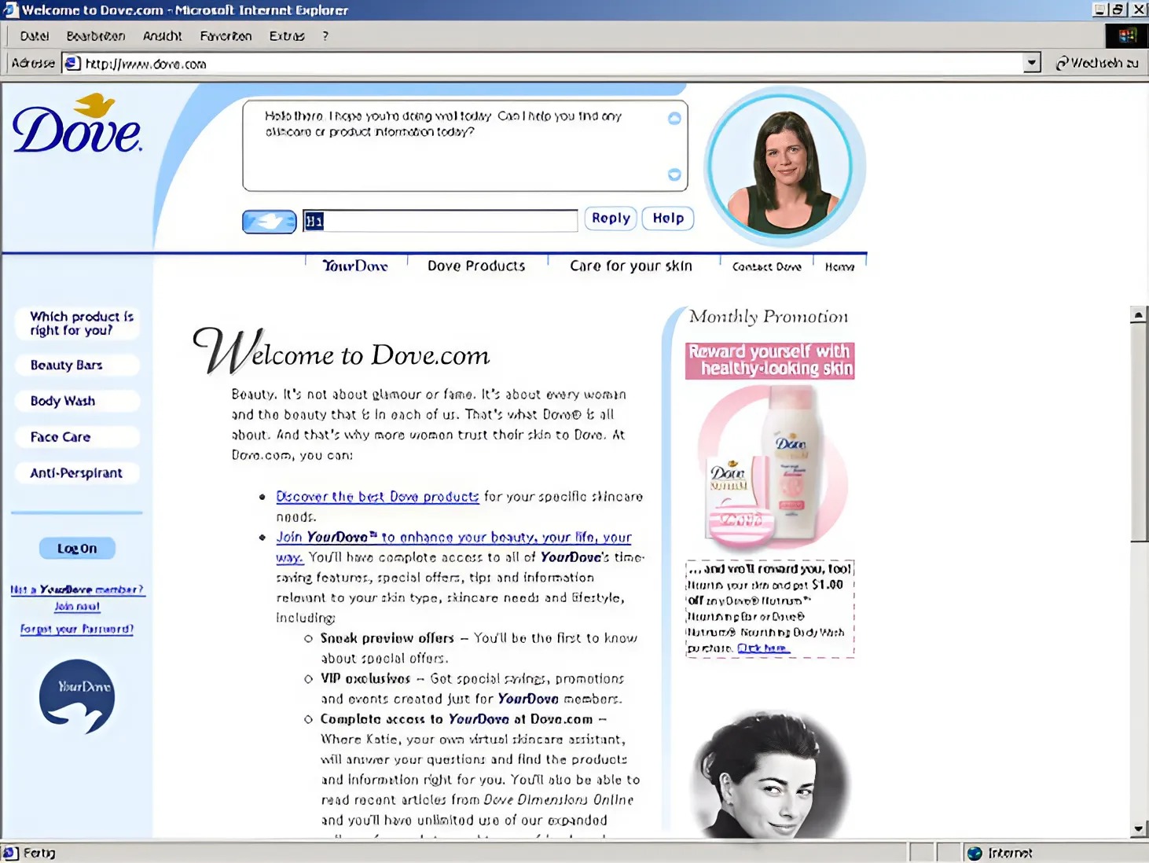Click the Wechseln zu go button
This screenshot has width=1149, height=863.
(x=1097, y=63)
